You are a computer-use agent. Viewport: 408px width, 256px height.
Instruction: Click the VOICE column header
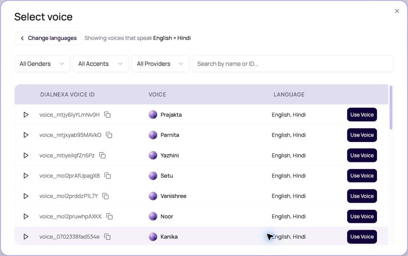click(x=157, y=95)
